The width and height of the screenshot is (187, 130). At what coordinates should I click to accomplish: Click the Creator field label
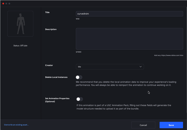click(x=49, y=65)
